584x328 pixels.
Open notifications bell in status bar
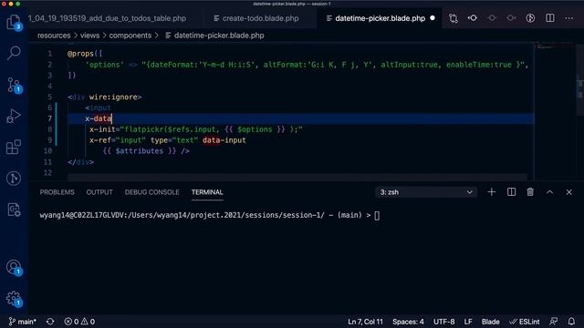coord(571,322)
